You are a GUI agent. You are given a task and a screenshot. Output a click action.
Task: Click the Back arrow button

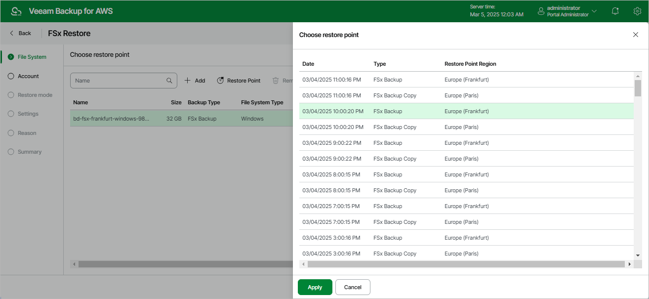tap(21, 33)
